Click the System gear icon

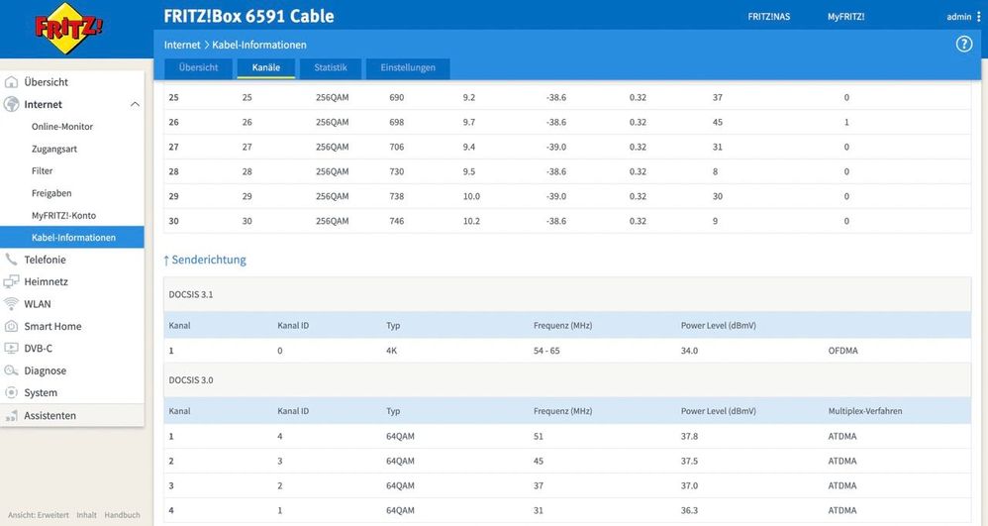pyautogui.click(x=11, y=392)
